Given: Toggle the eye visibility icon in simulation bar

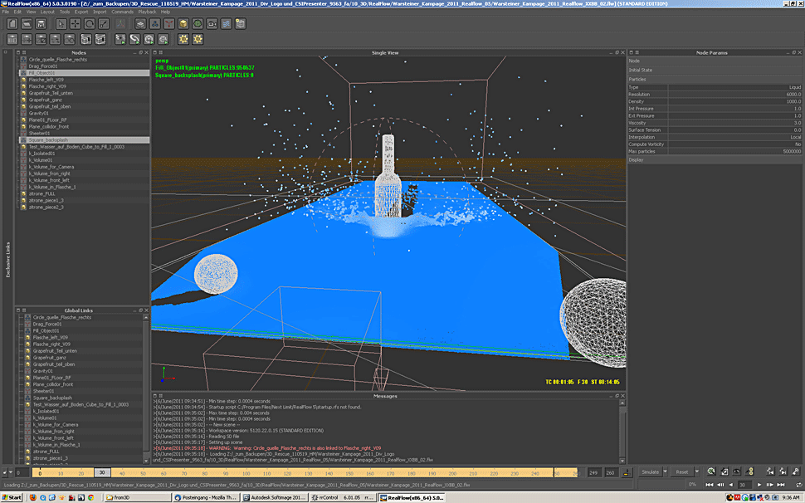Looking at the screenshot, I should (x=737, y=471).
